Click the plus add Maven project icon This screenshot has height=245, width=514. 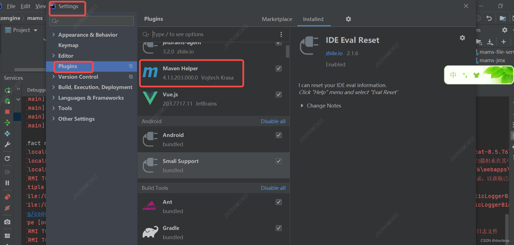(x=504, y=42)
